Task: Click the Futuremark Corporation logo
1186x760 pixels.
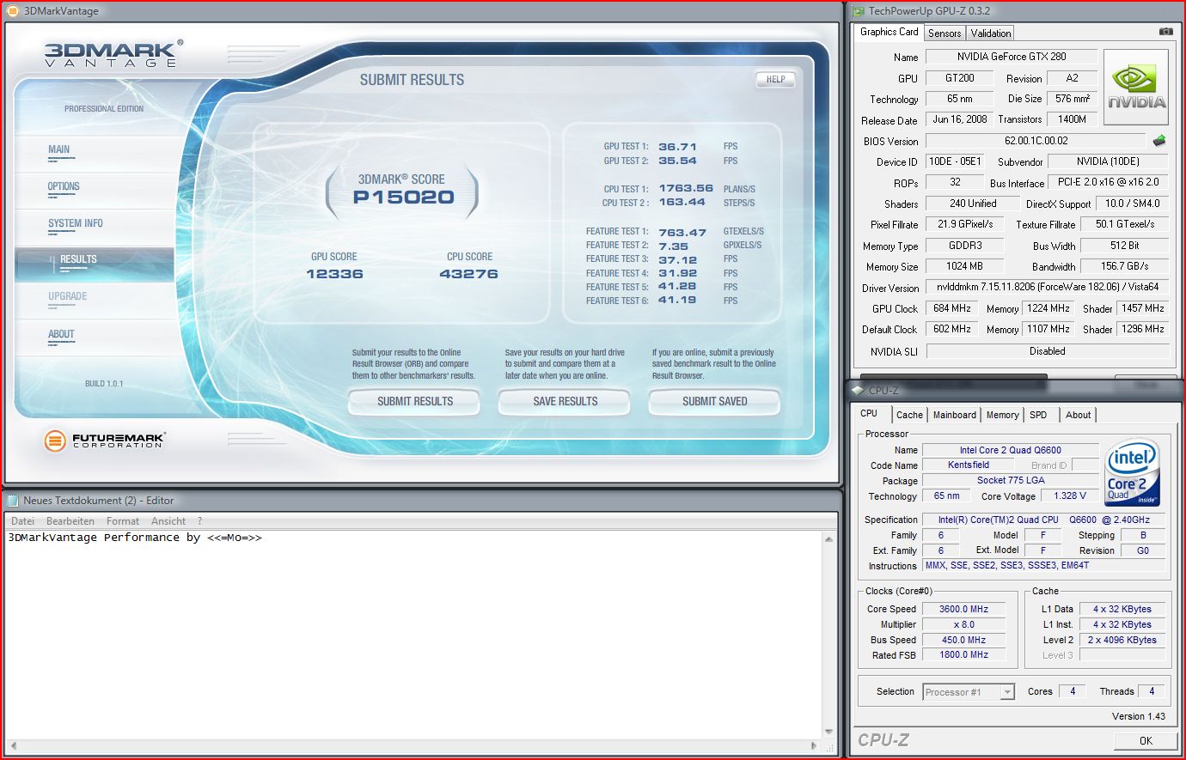Action: coord(104,441)
